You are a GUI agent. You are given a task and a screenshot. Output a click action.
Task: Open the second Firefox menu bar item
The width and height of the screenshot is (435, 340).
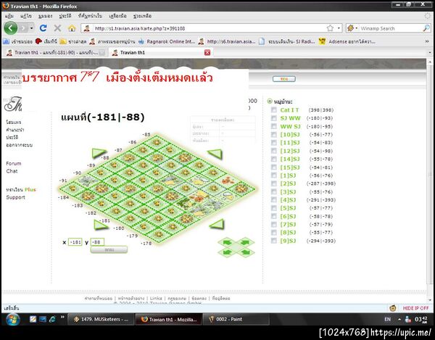point(25,16)
